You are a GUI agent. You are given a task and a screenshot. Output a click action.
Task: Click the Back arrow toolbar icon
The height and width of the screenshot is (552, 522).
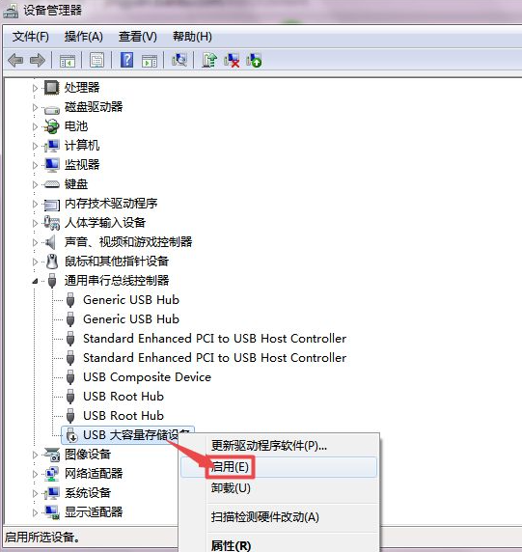coord(15,61)
